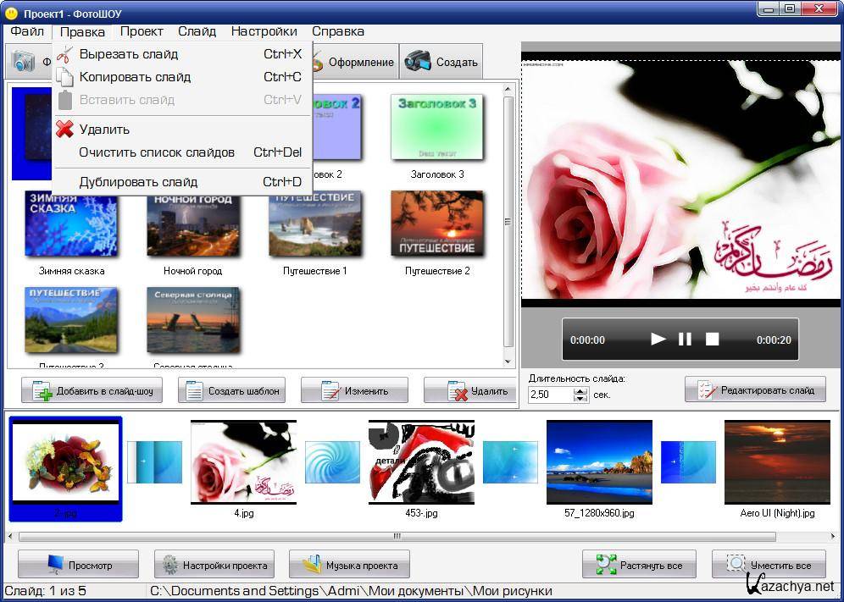Image resolution: width=844 pixels, height=602 pixels.
Task: Click the 'Создать шаблон' button
Action: click(231, 391)
